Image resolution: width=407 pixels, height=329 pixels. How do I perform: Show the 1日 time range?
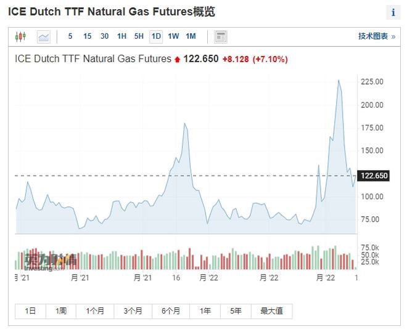30,311
